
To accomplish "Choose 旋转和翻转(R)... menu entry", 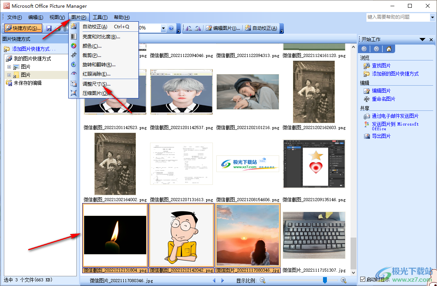I will 104,65.
